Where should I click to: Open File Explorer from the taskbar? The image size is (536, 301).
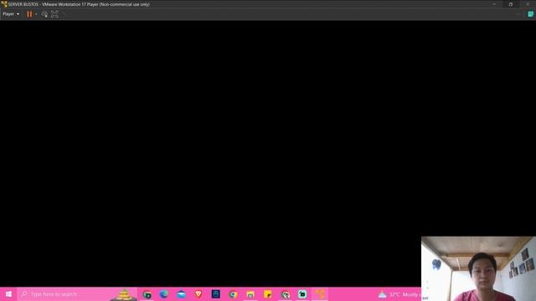(x=250, y=294)
